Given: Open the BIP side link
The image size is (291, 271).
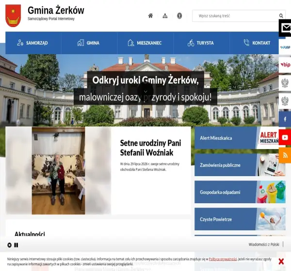Looking at the screenshot, I should click(285, 65).
